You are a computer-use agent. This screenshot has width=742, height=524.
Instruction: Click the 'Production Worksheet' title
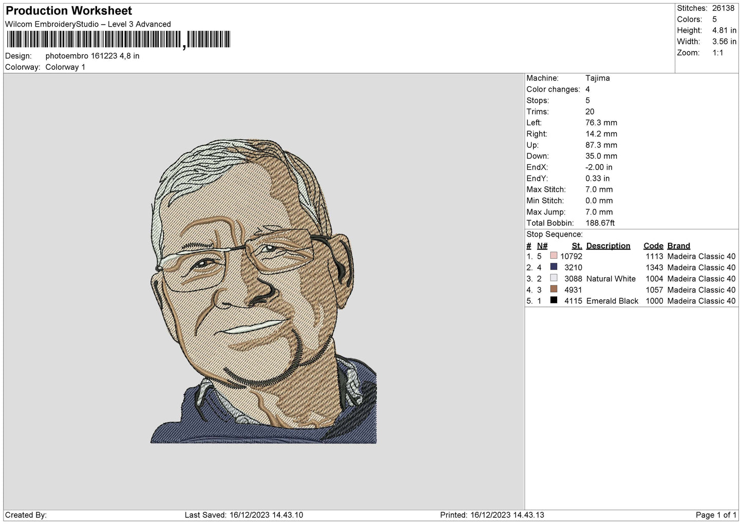69,11
